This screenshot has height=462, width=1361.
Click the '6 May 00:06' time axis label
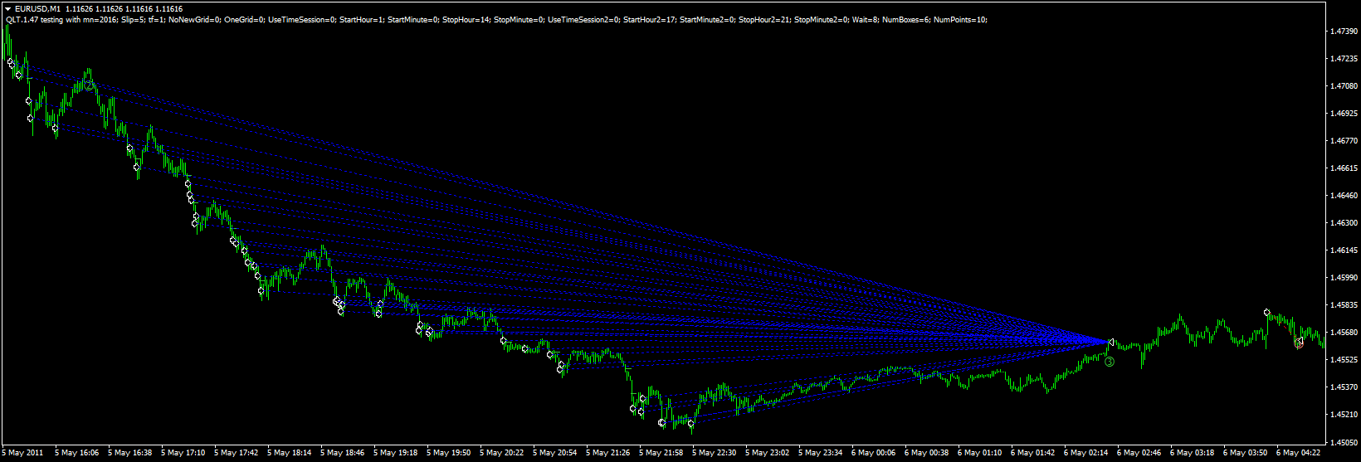pos(874,453)
